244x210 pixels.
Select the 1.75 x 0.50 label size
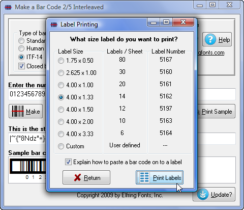point(76,61)
